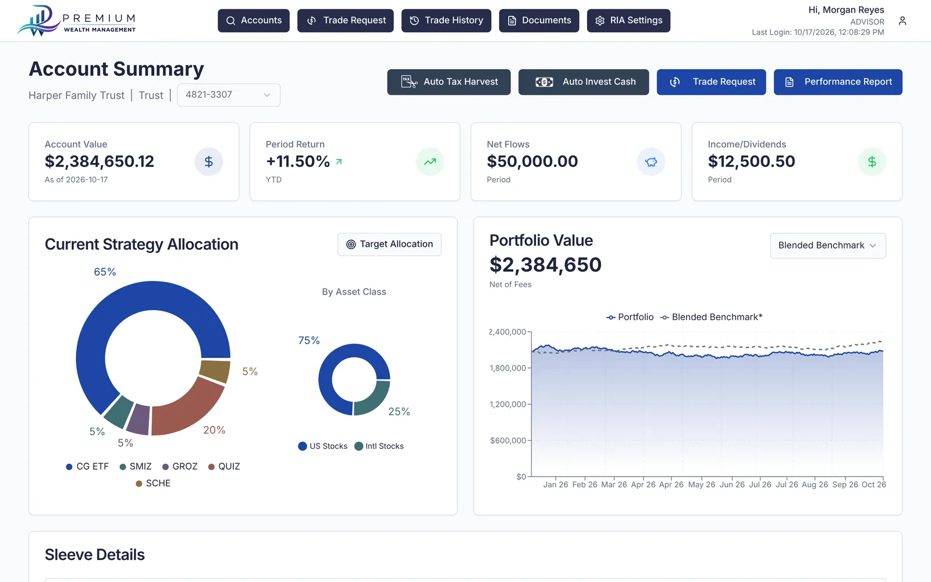Toggle QUIZ in allocation legend
Image resolution: width=931 pixels, height=582 pixels.
point(224,467)
